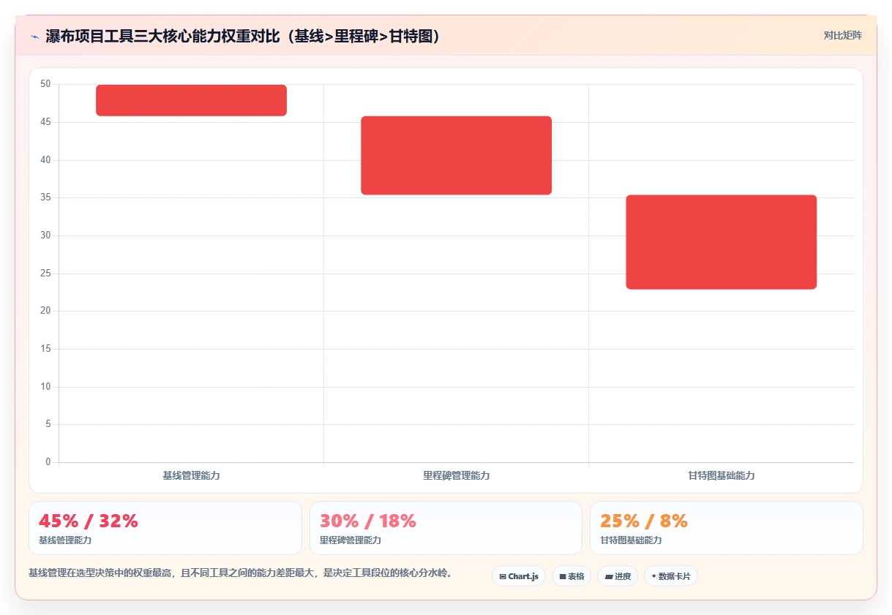892x615 pixels.
Task: Click the Chart.js tag pill
Action: 519,576
